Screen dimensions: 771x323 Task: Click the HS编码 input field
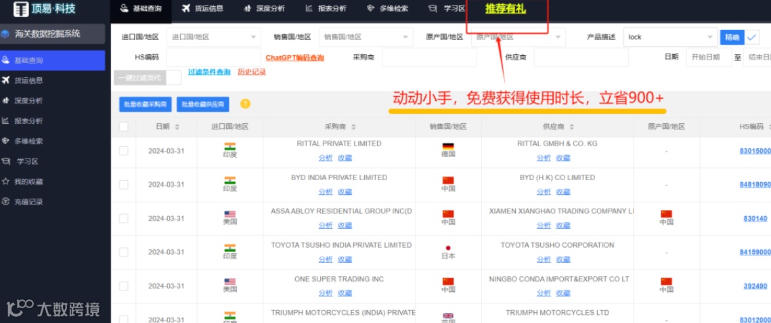coord(213,58)
